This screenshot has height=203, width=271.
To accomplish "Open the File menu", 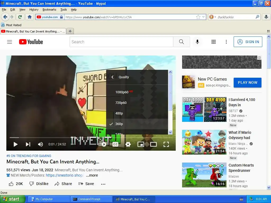I will point(4,10).
